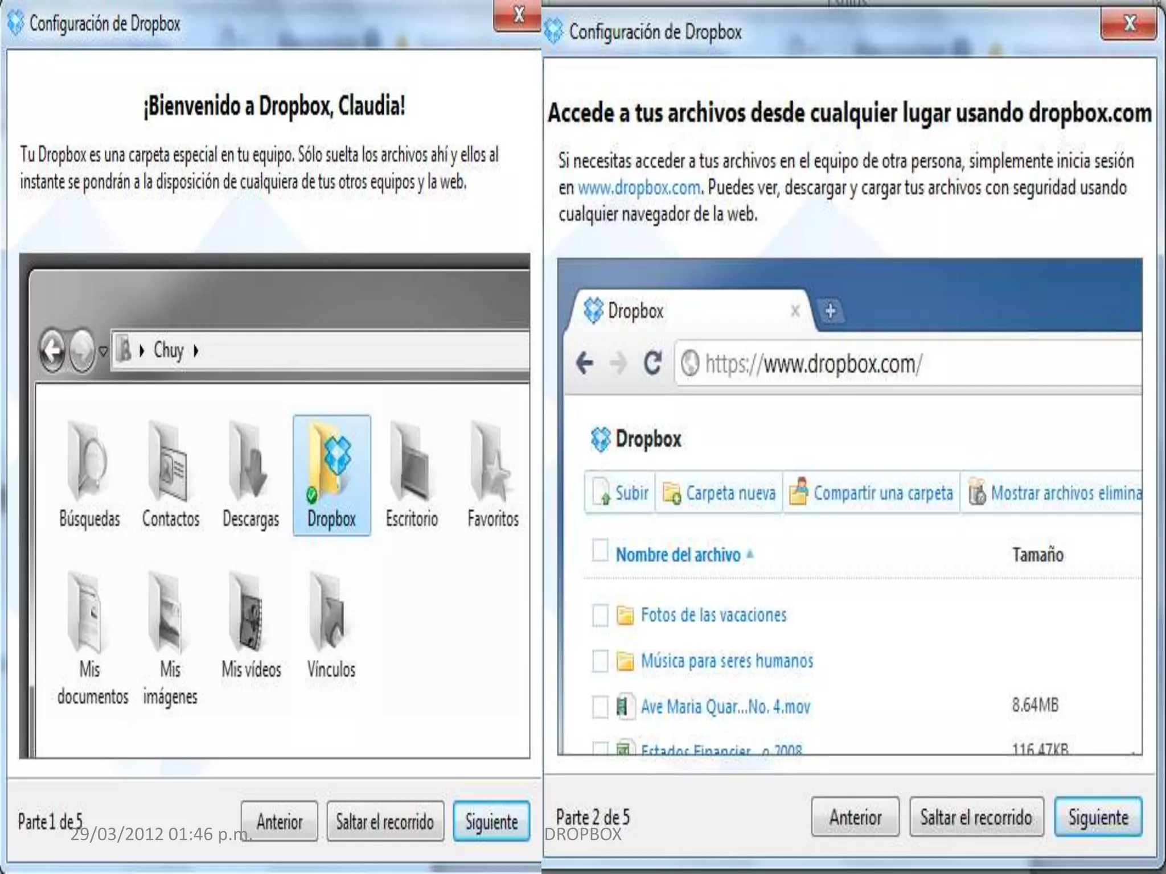Open the Mis documentos folder
Screen dimensions: 1166x874
point(92,638)
